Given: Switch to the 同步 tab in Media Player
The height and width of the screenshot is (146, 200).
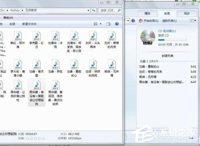Looking at the screenshot, I should (186, 14).
